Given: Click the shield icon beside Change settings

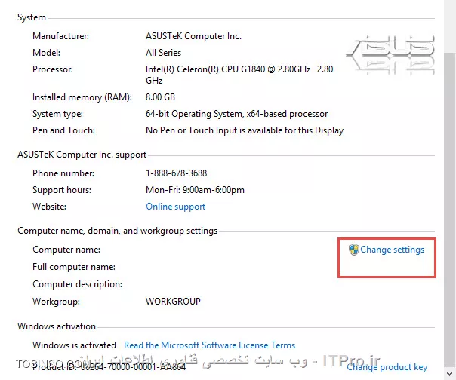Looking at the screenshot, I should pyautogui.click(x=353, y=250).
